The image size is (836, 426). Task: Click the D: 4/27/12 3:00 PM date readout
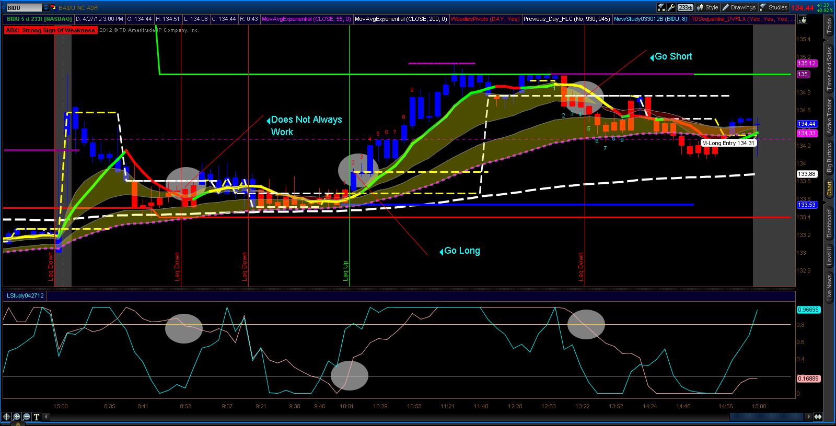pyautogui.click(x=100, y=19)
